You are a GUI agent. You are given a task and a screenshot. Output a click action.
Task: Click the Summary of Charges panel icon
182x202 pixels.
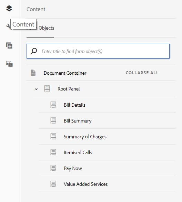53,136
